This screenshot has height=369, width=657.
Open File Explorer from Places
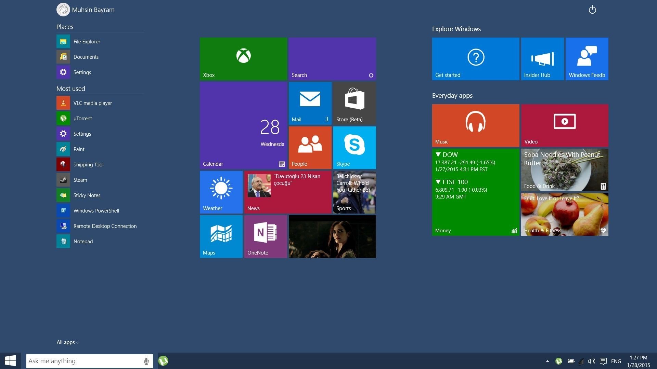87,41
